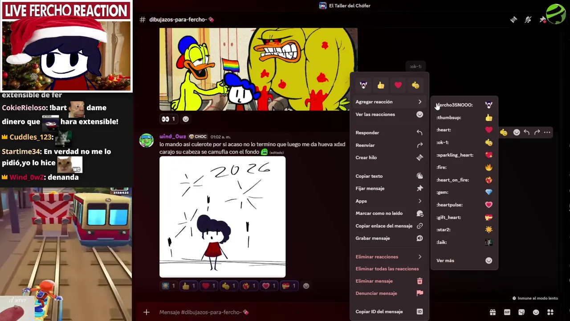Open the sticker picker icon

click(521, 312)
